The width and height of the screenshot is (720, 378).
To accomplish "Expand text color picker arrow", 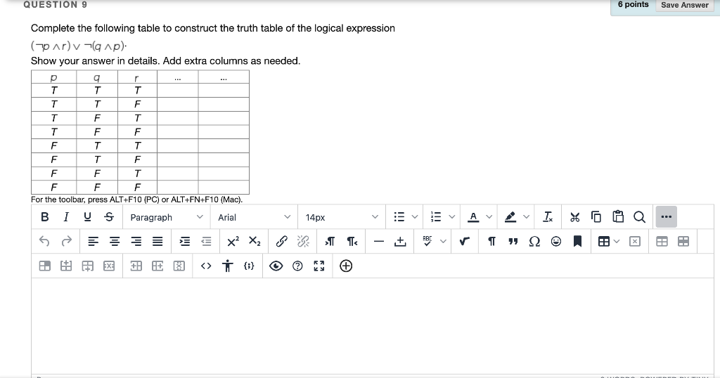I will [489, 217].
